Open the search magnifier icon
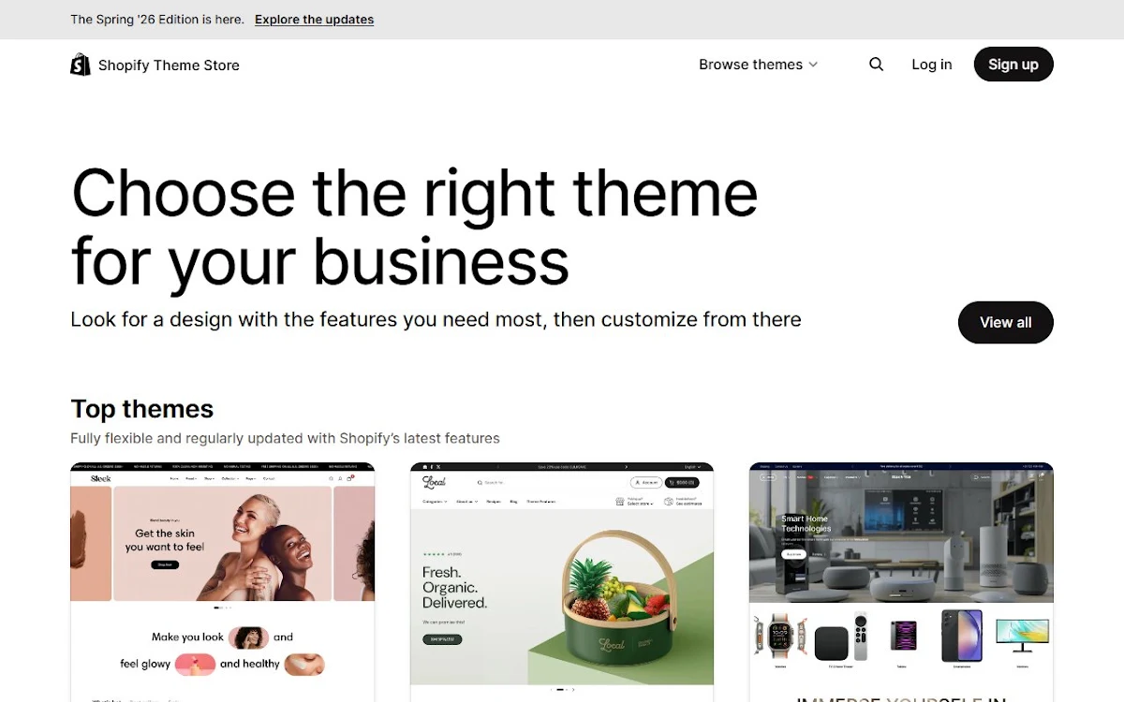The height and width of the screenshot is (702, 1124). (876, 65)
